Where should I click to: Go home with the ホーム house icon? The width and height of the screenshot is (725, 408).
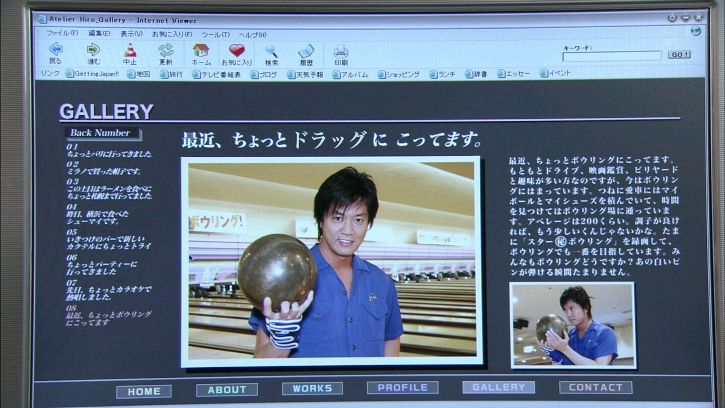coord(201,50)
